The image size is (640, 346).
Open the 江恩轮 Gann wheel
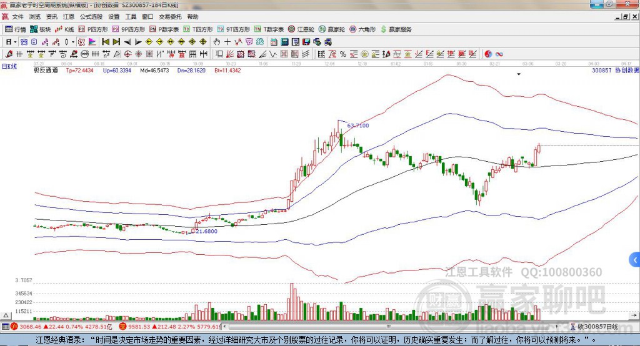(x=301, y=29)
